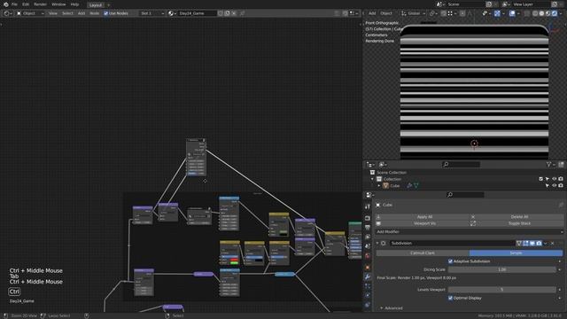Collapse the Collection in the outliner

click(x=372, y=179)
